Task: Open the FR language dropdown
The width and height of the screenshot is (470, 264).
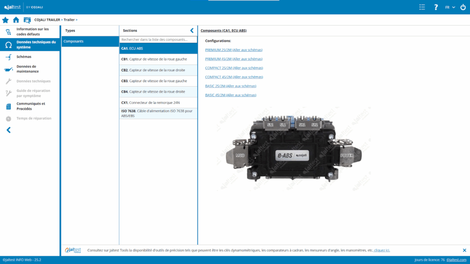Action: [x=450, y=7]
